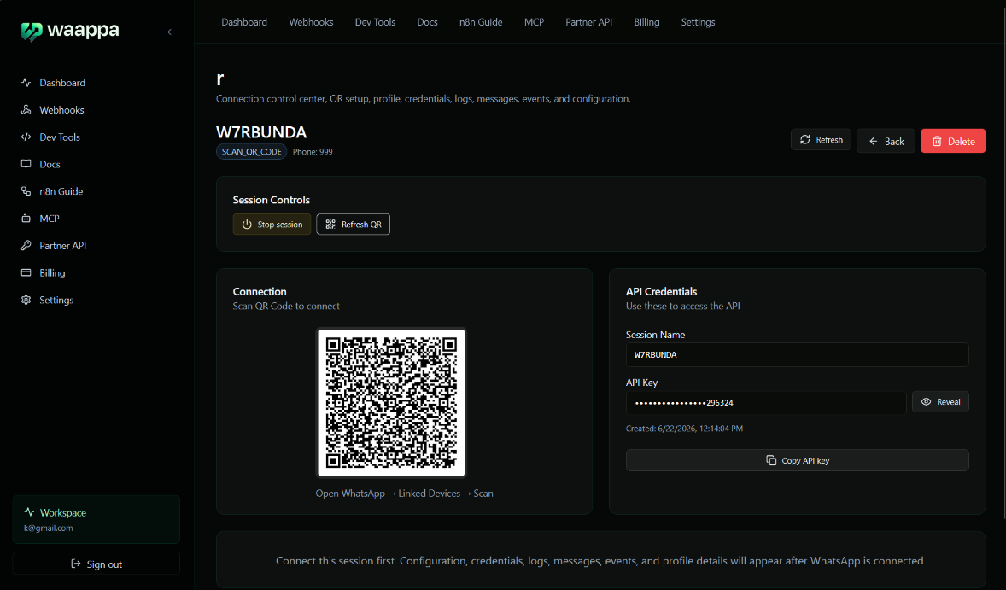This screenshot has width=1006, height=590.
Task: Click the waappa logo icon
Action: [x=32, y=32]
